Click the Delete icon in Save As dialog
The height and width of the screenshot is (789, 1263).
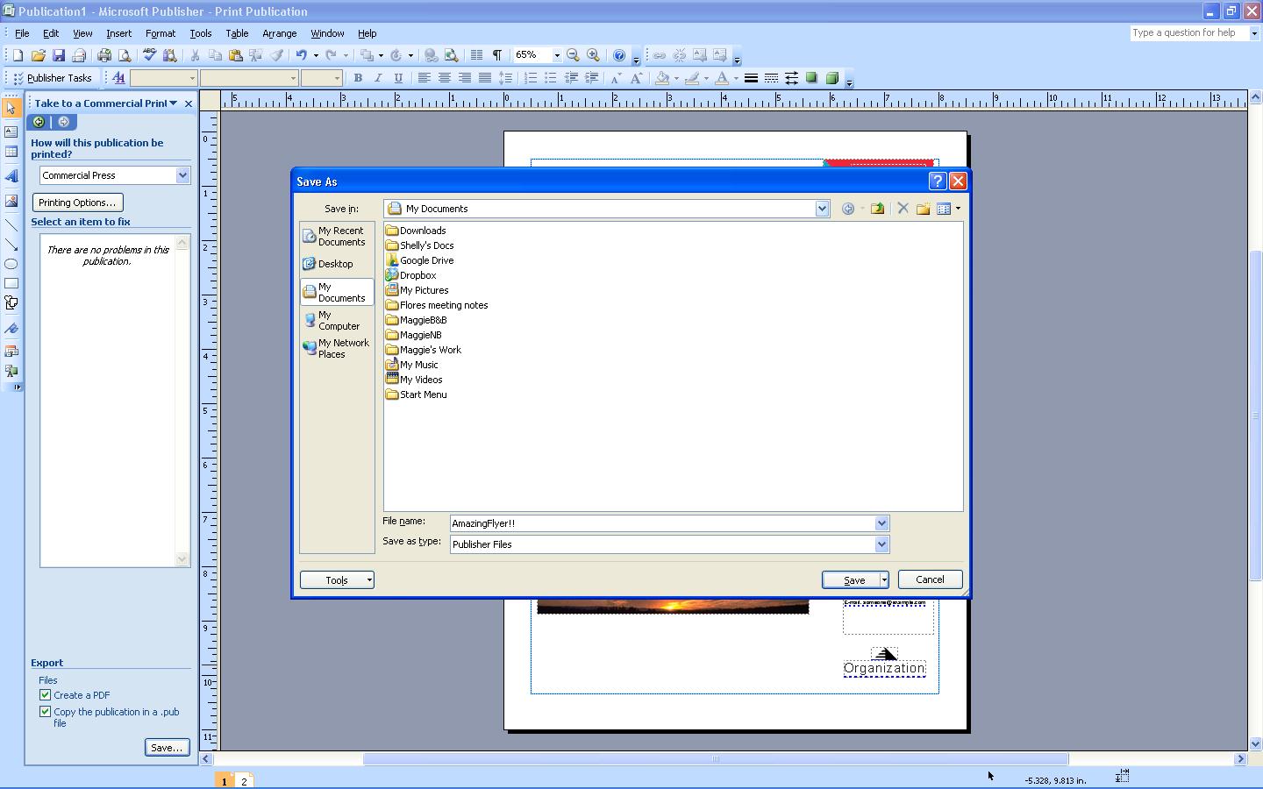click(903, 209)
